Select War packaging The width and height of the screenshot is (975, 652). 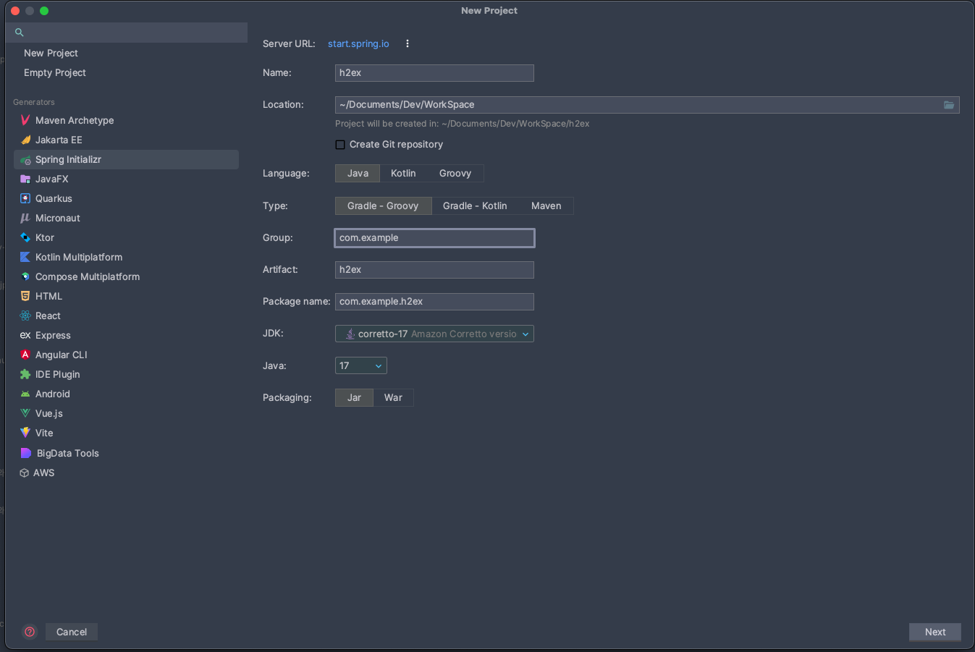click(393, 398)
